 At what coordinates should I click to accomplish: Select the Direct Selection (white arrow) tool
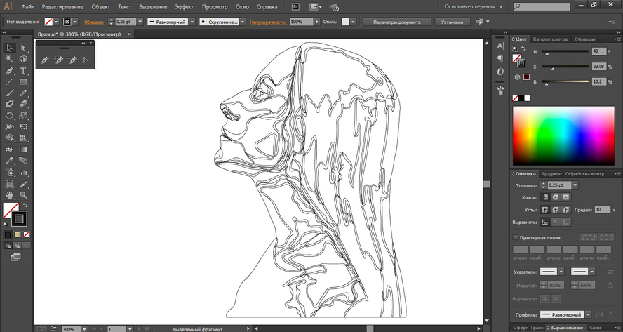coord(23,48)
